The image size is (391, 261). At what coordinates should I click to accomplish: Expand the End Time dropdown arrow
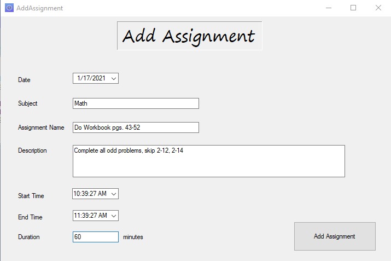[114, 216]
